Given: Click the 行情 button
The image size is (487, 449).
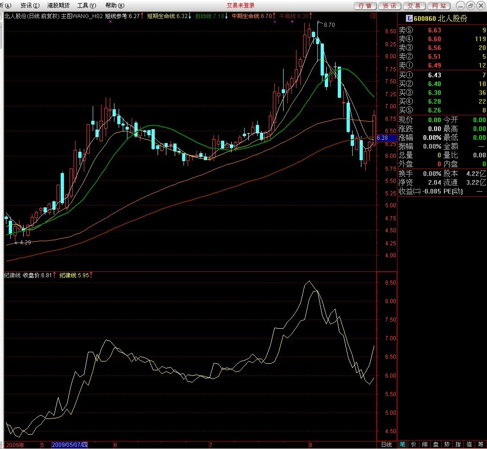Looking at the screenshot, I should click(365, 6).
